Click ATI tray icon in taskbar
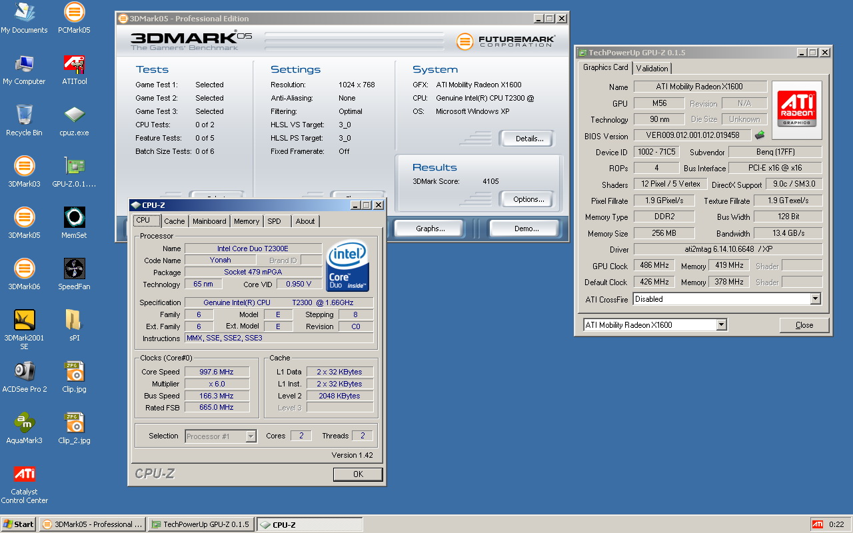853x533 pixels. point(818,524)
